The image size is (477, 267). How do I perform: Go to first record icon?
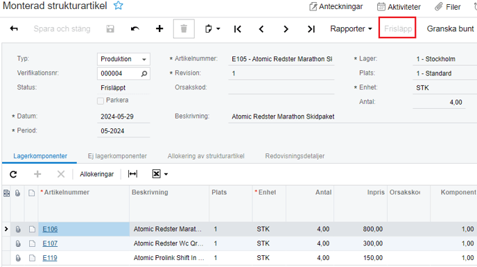[238, 29]
